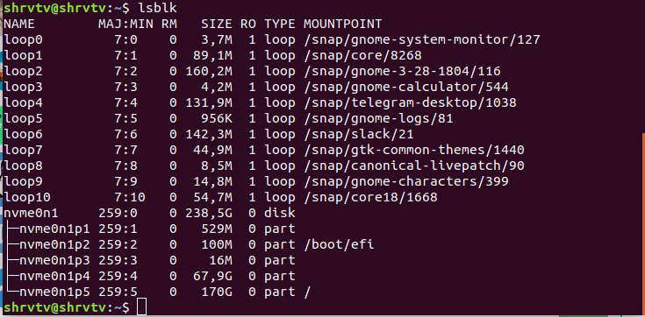Click the loop4 device name

point(23,102)
